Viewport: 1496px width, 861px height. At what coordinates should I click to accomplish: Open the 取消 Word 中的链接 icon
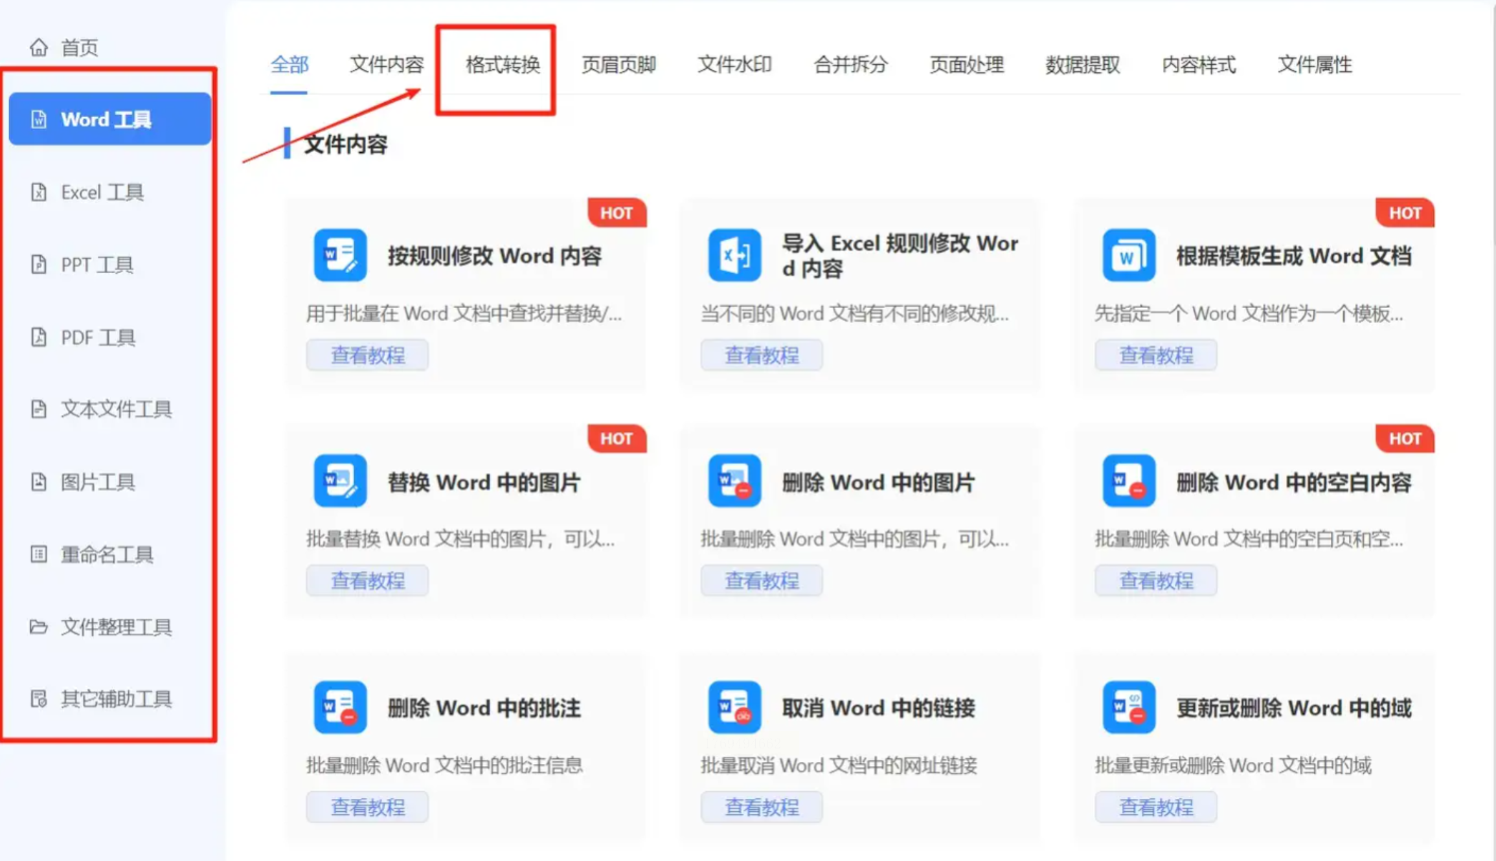coord(734,707)
